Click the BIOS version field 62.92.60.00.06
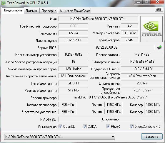Image resolution: width=165 pixels, height=143 pixels. pyautogui.click(x=106, y=47)
